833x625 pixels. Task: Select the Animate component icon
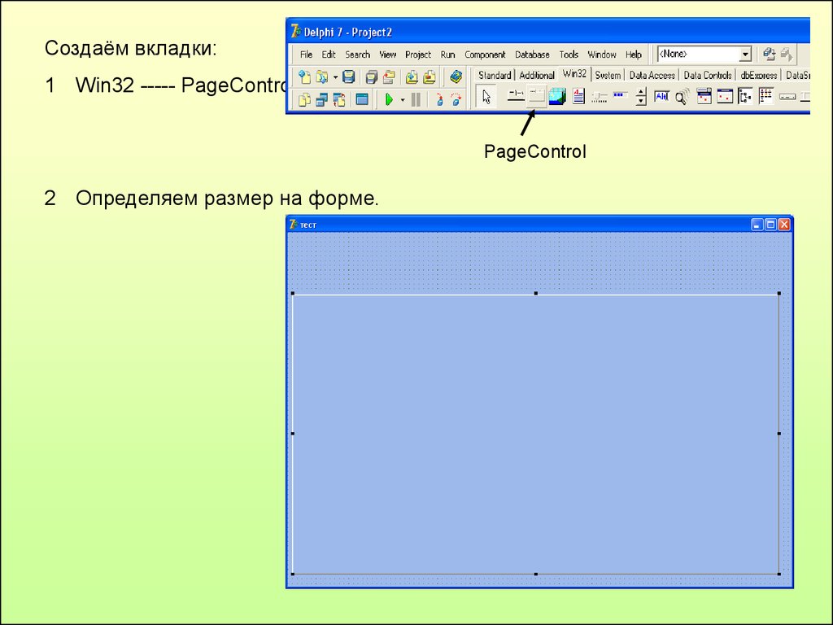[683, 97]
